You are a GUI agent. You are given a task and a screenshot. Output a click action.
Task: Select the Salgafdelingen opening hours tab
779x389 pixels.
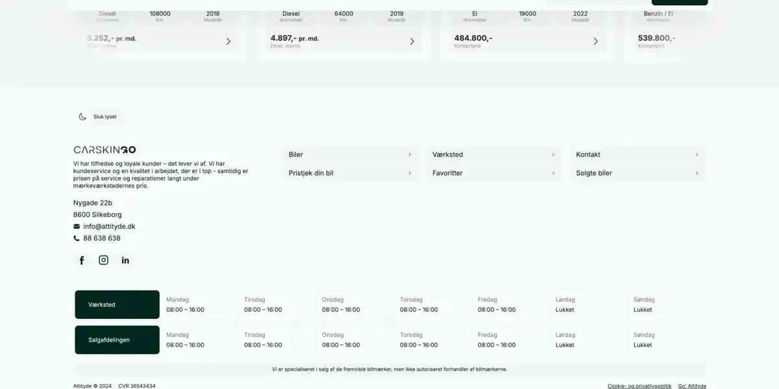pyautogui.click(x=117, y=340)
